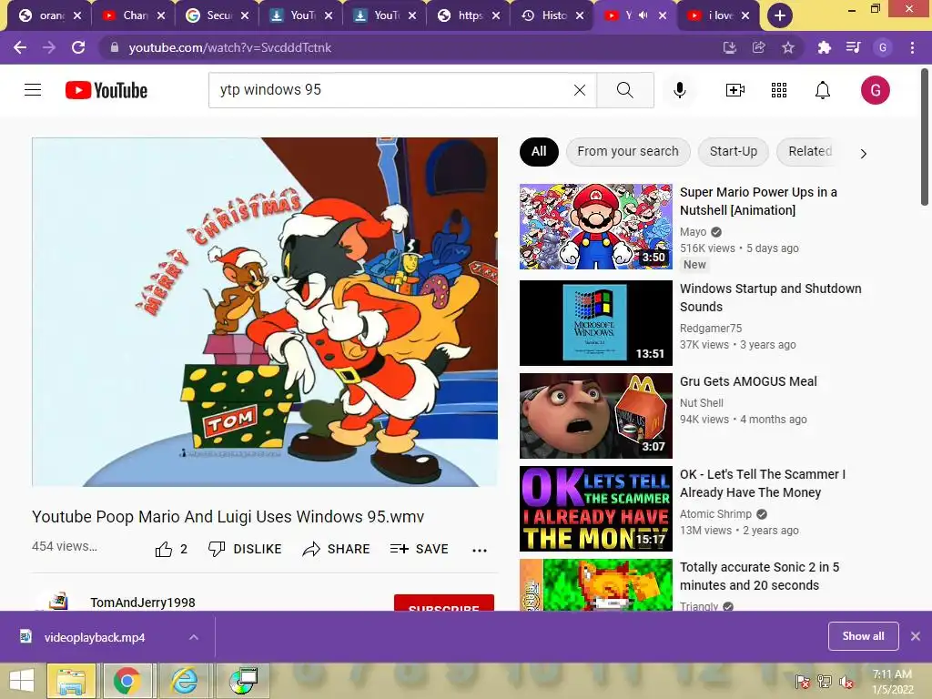Click the Super Mario Power Ups thumbnail
This screenshot has height=699, width=932.
pyautogui.click(x=596, y=227)
